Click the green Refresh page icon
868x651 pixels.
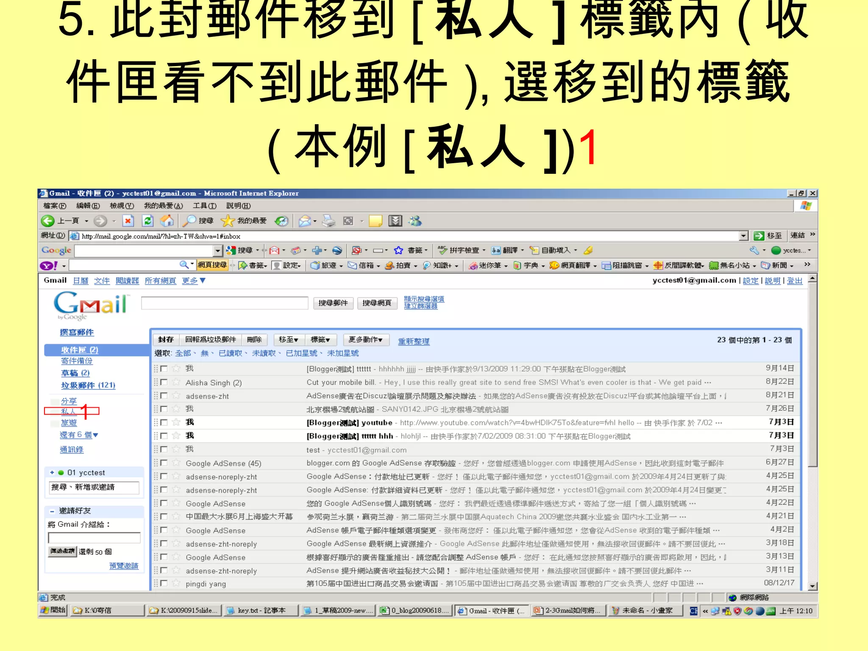pos(147,221)
